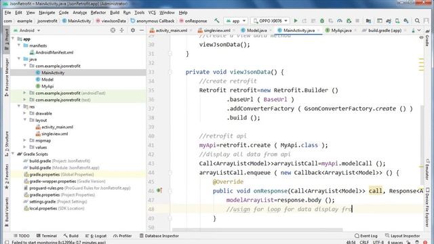Click the override gutter icon on line 46

coord(159,190)
